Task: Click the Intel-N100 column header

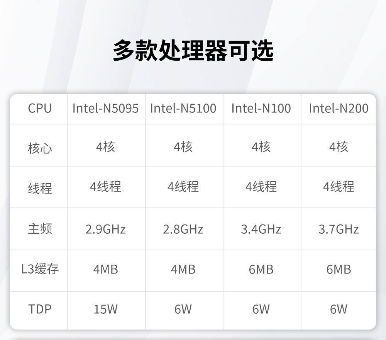Action: [x=261, y=109]
